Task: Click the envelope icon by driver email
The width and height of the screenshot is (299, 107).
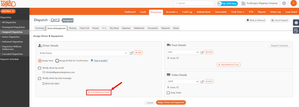Action: point(44,72)
